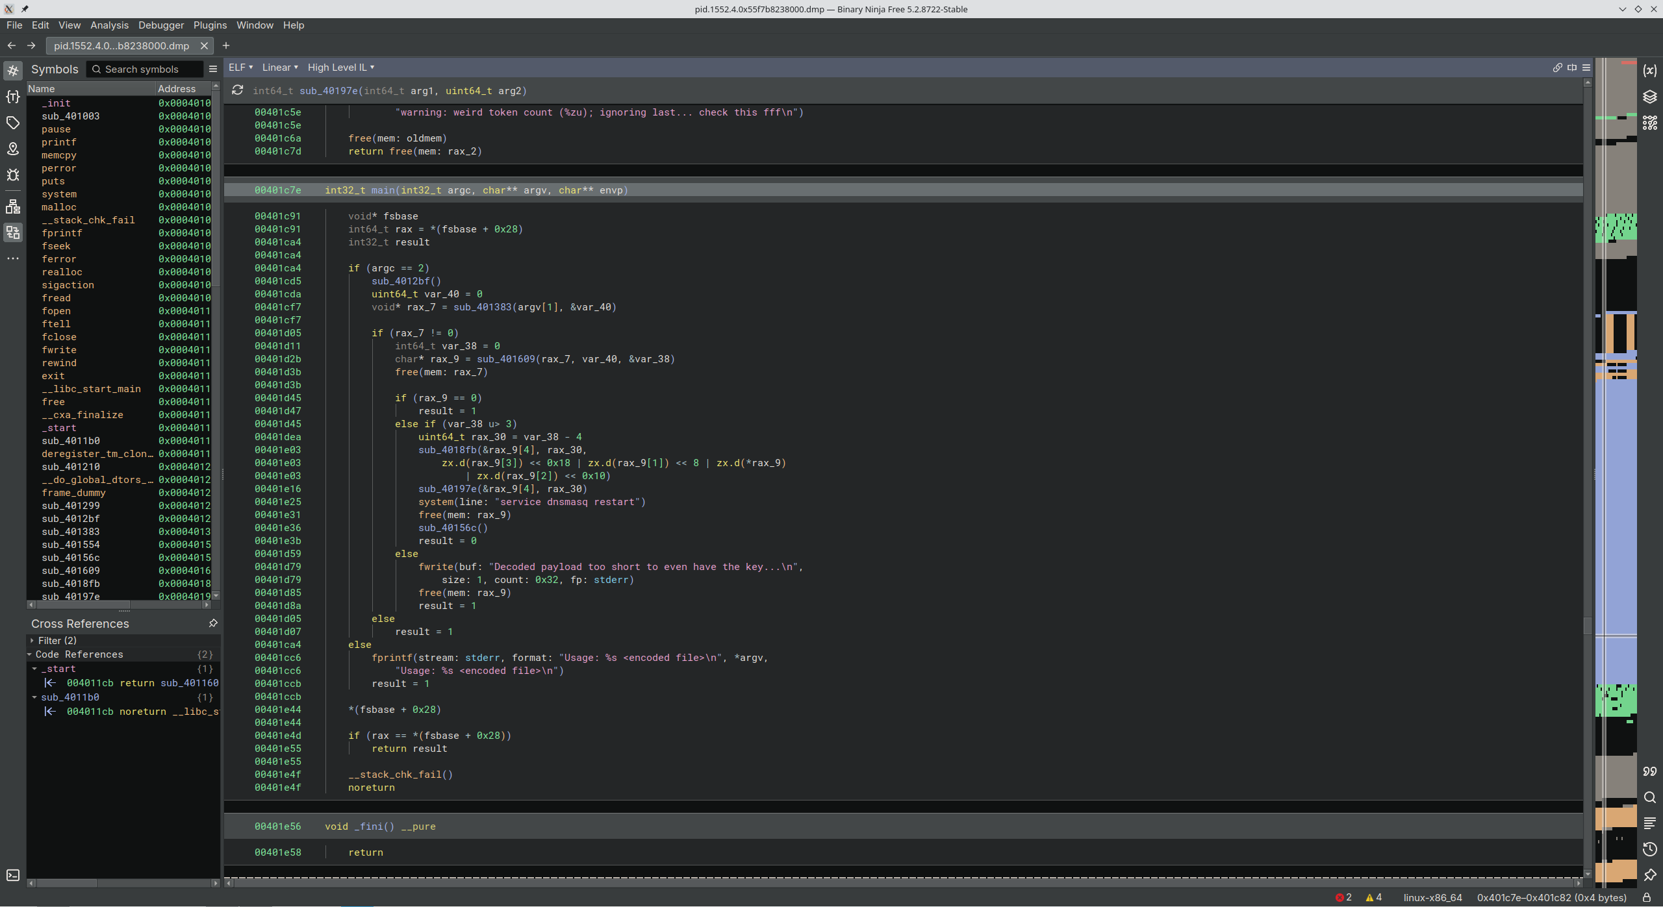The width and height of the screenshot is (1663, 907).
Task: Navigate back with the left arrow
Action: 11,45
